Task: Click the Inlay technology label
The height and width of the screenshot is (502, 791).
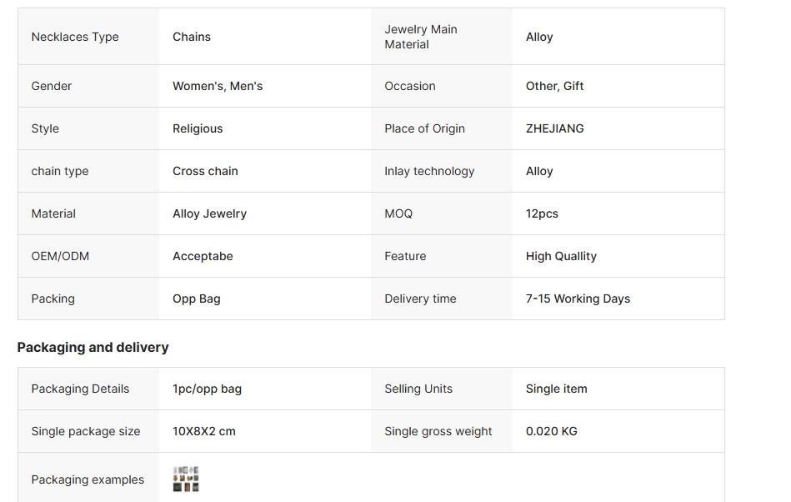Action: pyautogui.click(x=429, y=172)
